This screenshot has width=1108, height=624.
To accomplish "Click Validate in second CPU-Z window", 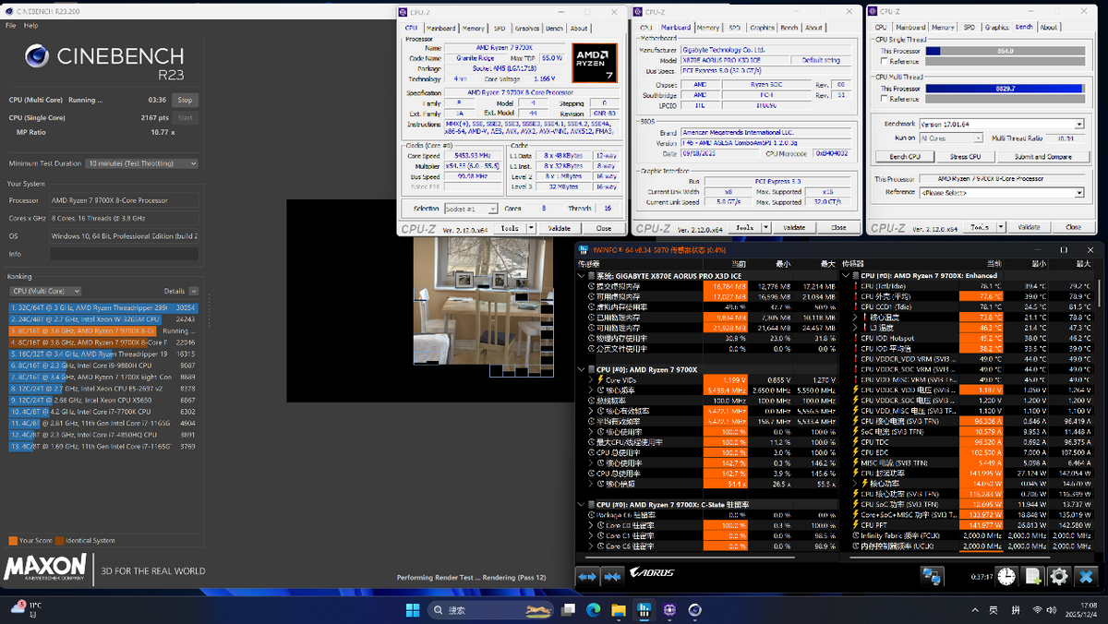I will click(x=794, y=227).
